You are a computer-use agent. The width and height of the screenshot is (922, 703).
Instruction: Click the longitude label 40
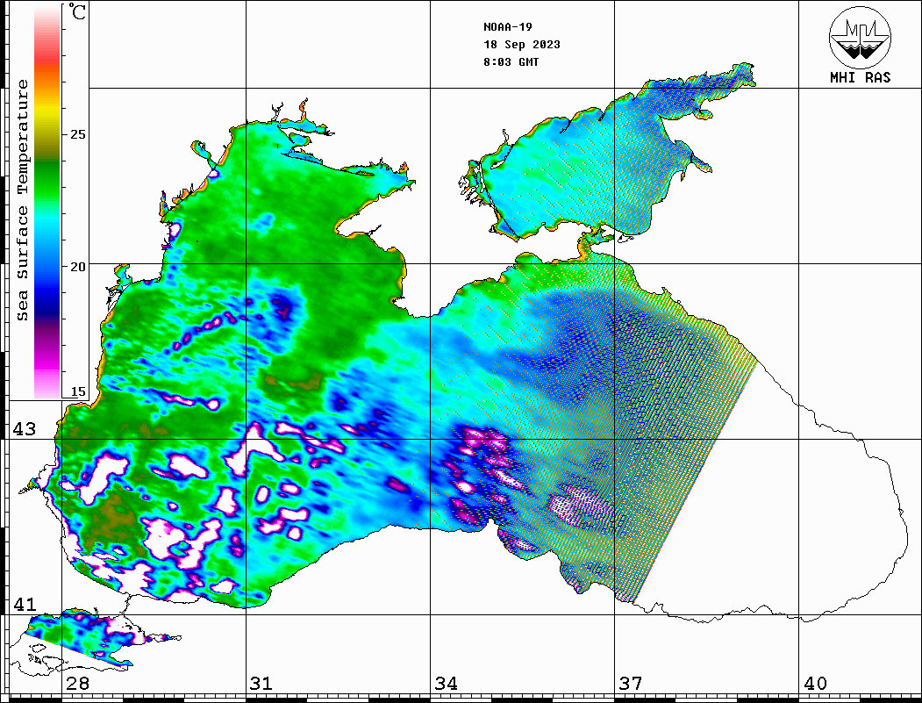[x=815, y=683]
